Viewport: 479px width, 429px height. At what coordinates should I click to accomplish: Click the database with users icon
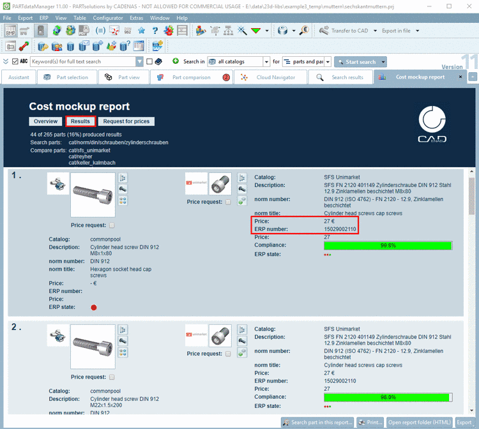(x=57, y=47)
